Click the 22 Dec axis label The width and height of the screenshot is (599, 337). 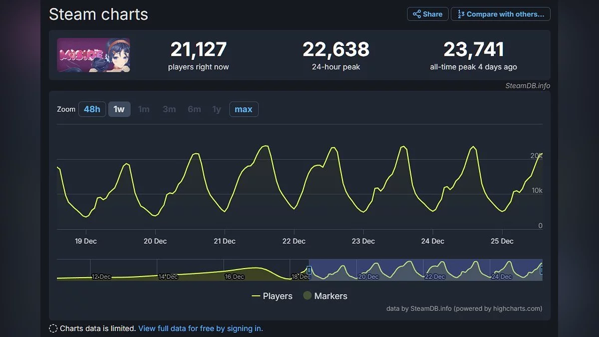coord(294,241)
